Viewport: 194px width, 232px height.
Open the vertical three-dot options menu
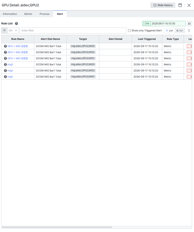pos(189,31)
